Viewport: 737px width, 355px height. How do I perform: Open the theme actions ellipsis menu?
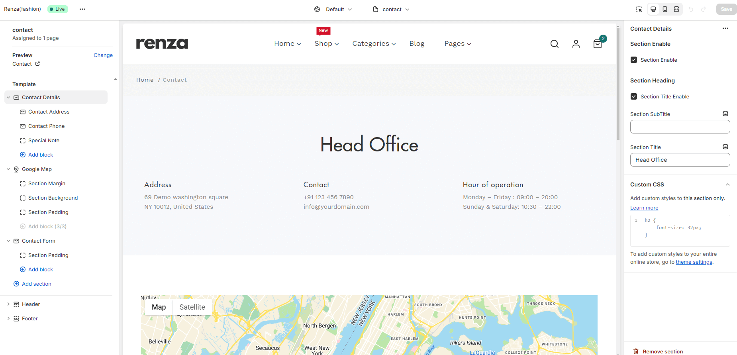click(82, 9)
